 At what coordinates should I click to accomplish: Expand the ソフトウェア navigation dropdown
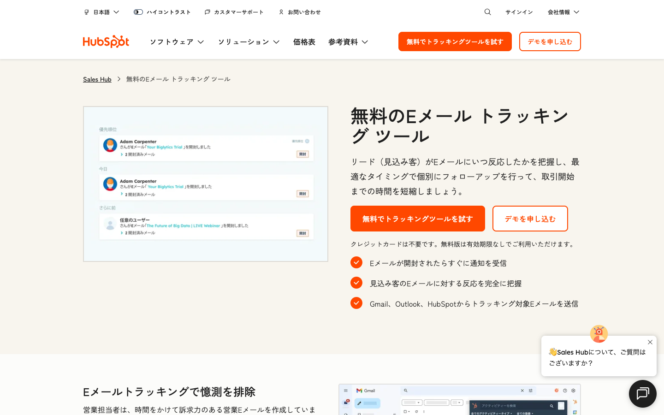(177, 41)
